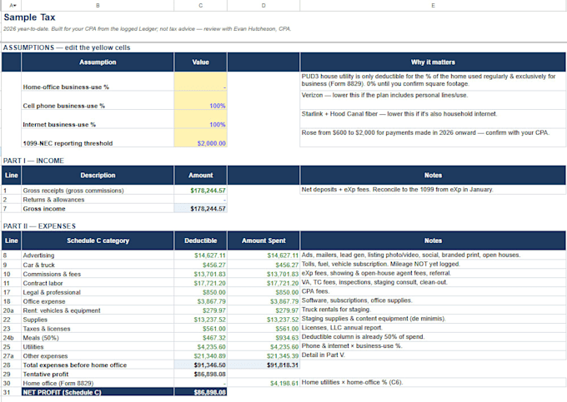Viewport: 567px width, 402px height.
Task: Select Utilities deductible $4,235.60
Action: click(201, 347)
